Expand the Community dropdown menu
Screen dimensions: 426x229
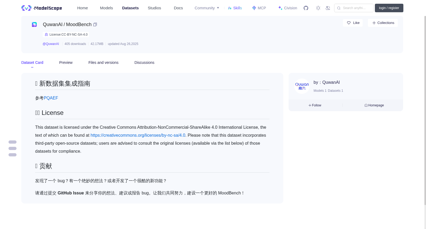[x=207, y=8]
